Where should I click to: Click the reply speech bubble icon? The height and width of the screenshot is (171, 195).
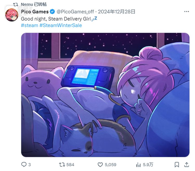coord(24,165)
